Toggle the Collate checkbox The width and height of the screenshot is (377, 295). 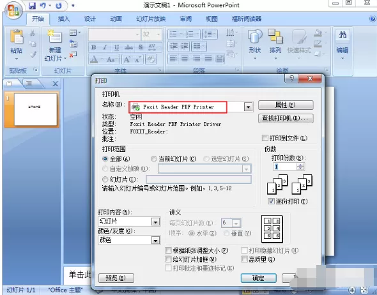272,201
